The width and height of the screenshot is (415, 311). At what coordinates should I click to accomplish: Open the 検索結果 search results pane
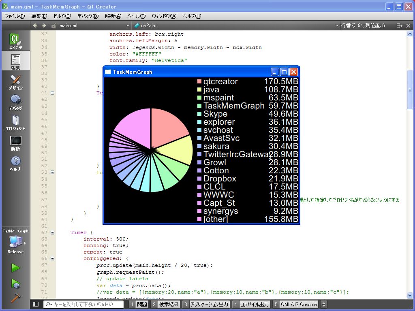pyautogui.click(x=166, y=305)
